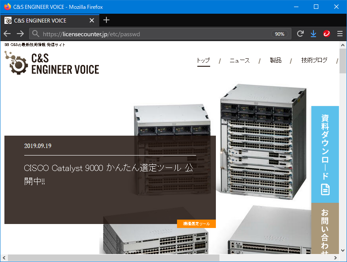Maximize the Firefox window
This screenshot has width=347, height=262.
(316, 7)
